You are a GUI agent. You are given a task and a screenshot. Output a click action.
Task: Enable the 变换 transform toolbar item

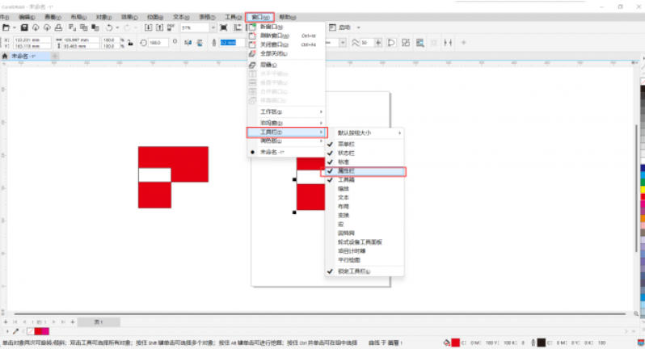pyautogui.click(x=365, y=216)
